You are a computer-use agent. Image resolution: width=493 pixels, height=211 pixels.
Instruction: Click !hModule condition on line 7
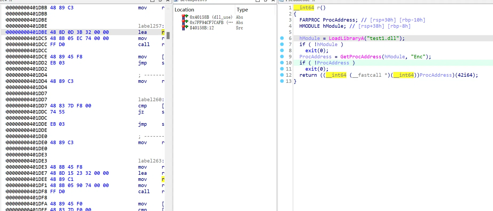pyautogui.click(x=326, y=44)
